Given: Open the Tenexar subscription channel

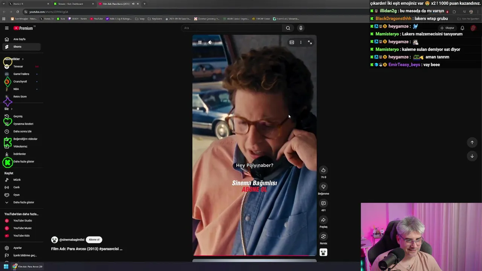Looking at the screenshot, I should click(21, 67).
